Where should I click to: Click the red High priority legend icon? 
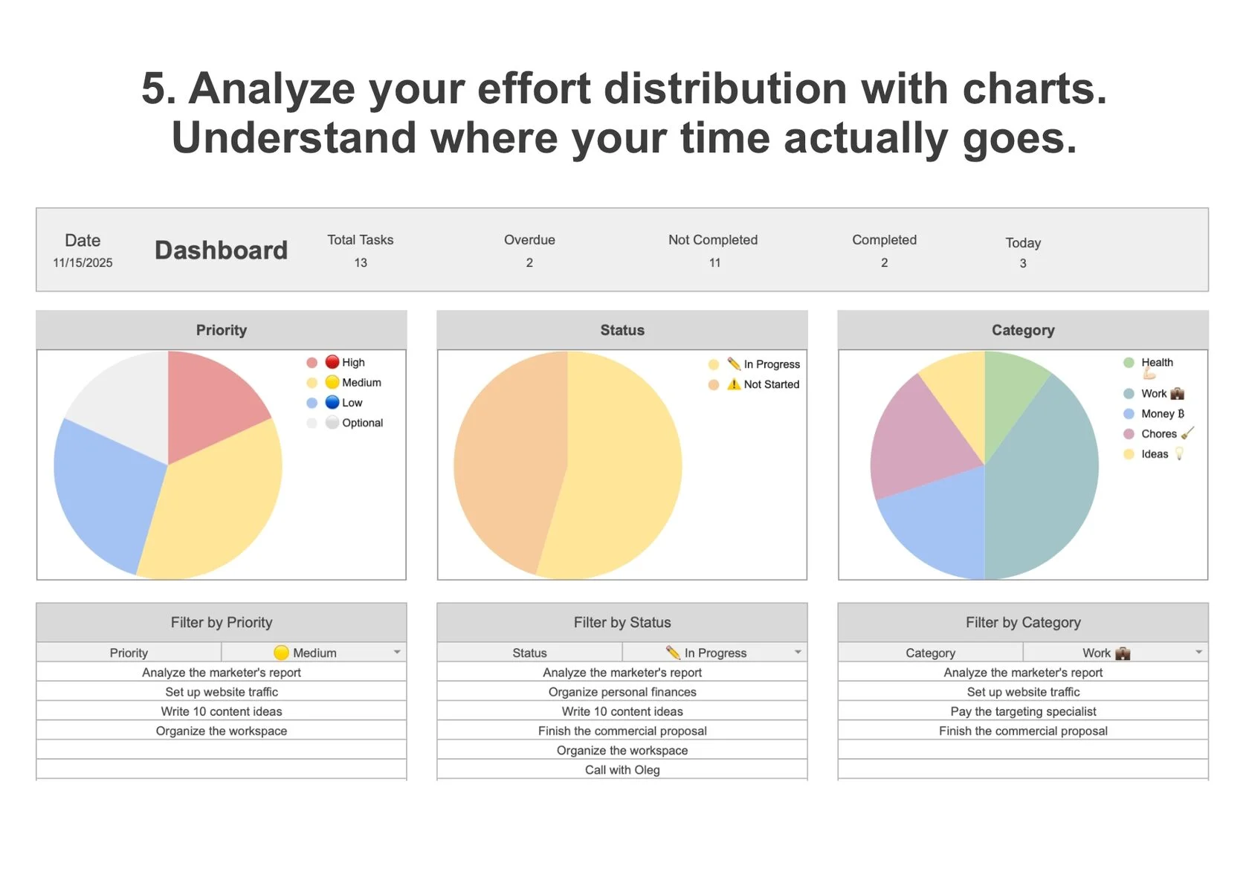(x=332, y=362)
